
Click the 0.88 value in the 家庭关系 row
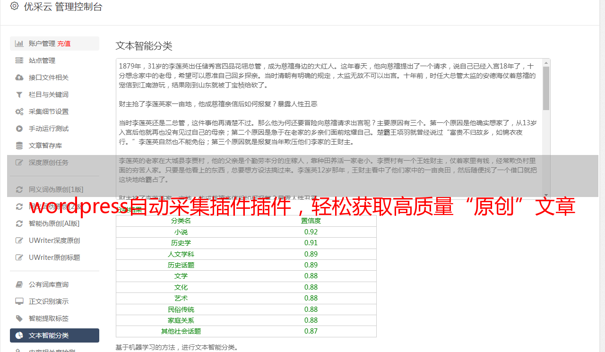(x=311, y=320)
